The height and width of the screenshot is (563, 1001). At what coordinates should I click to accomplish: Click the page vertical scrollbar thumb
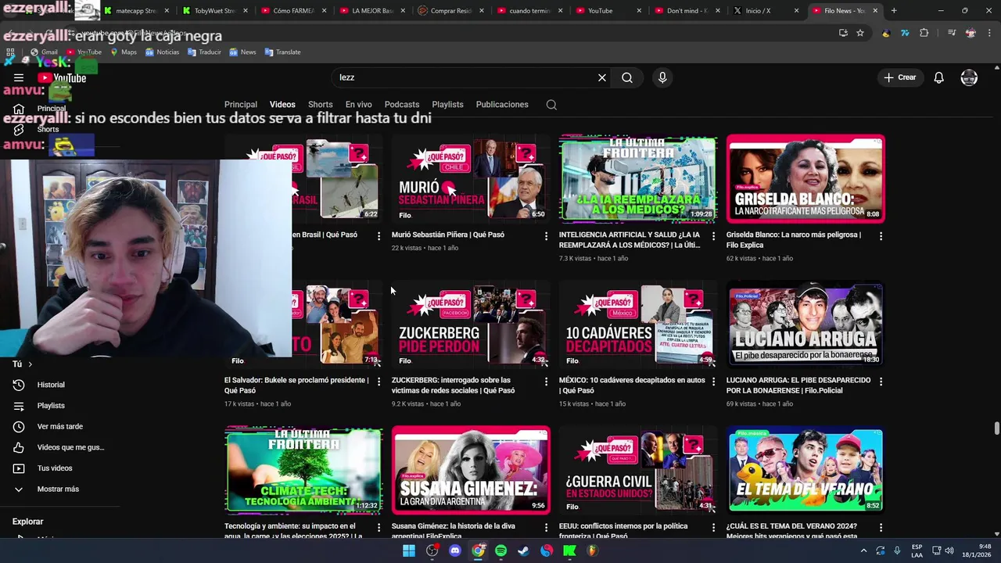[x=996, y=429]
